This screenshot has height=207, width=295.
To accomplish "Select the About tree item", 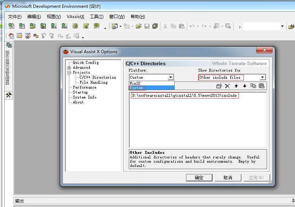I will click(78, 102).
